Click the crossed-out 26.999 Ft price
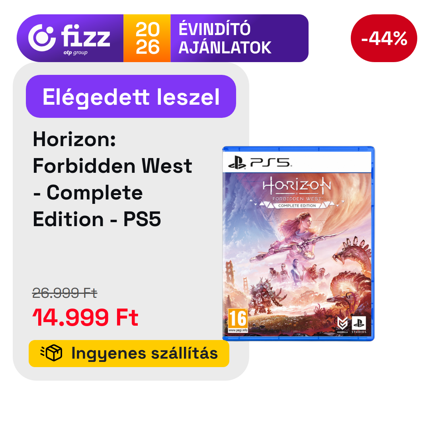 pos(65,293)
